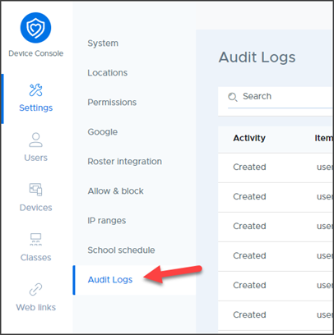
Task: Open Roster integration settings
Action: [x=124, y=162]
